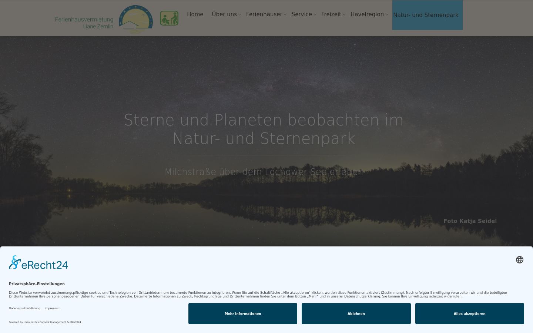This screenshot has width=533, height=333.
Task: Click the Ferienhausvermietung house-and-stars logo
Action: [136, 19]
